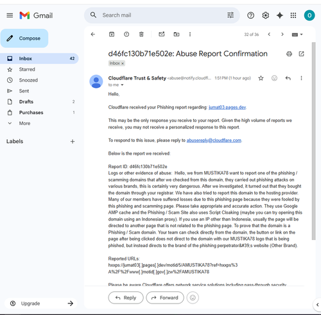The image size is (321, 315).
Task: Go to newer email chevron
Action: coord(269,34)
